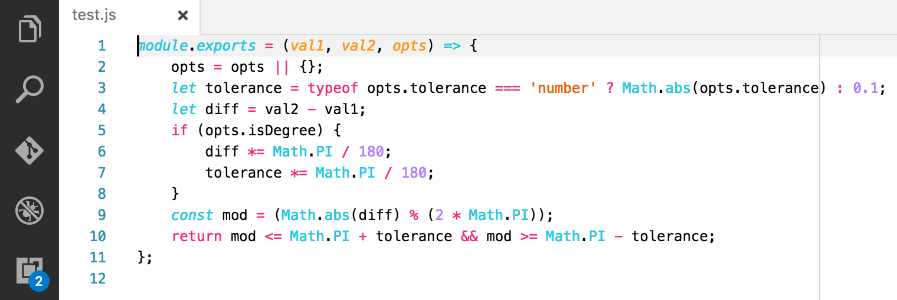The image size is (897, 300).
Task: Open the Source Control git view
Action: [30, 150]
